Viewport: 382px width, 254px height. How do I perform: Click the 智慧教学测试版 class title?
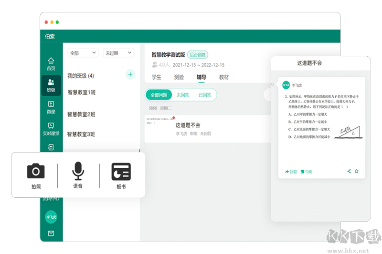tap(168, 55)
